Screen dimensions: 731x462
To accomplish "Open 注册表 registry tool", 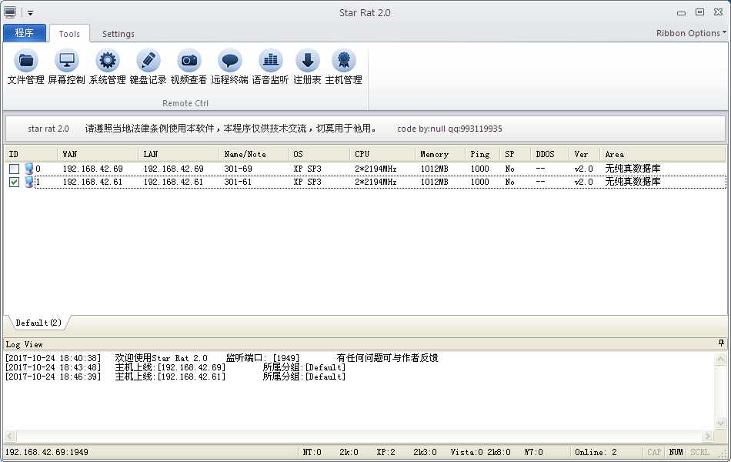I will 307,67.
